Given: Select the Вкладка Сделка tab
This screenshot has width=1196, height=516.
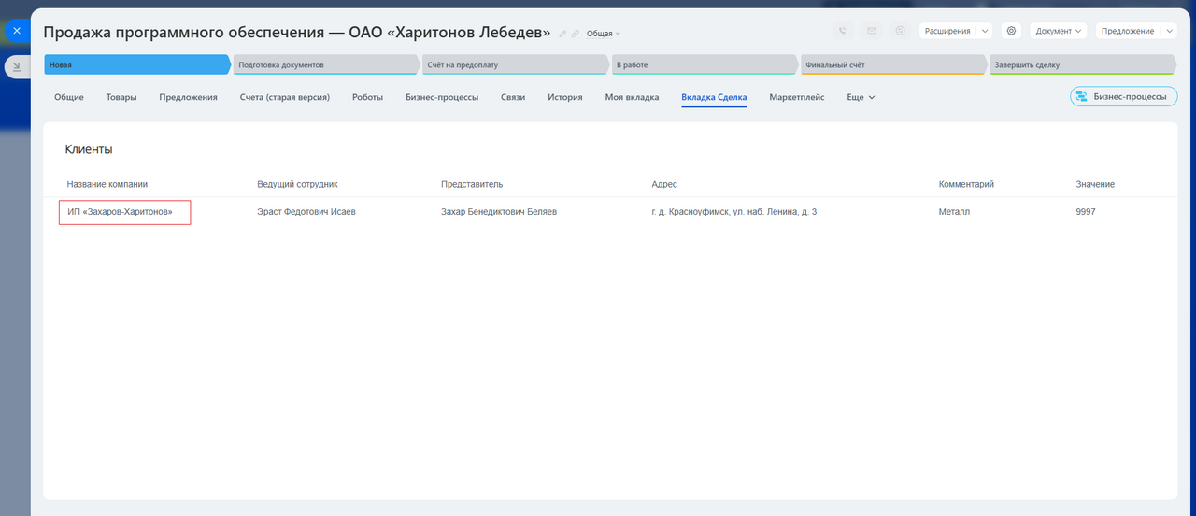Looking at the screenshot, I should 714,97.
